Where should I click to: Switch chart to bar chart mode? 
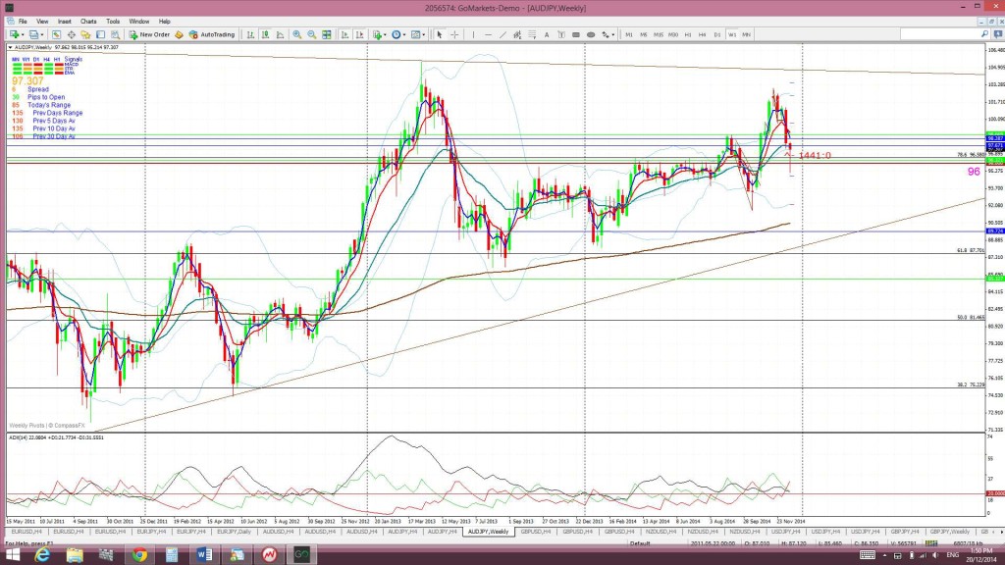pyautogui.click(x=250, y=34)
